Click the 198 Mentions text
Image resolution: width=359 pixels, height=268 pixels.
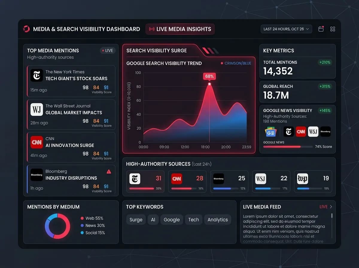coord(275,121)
